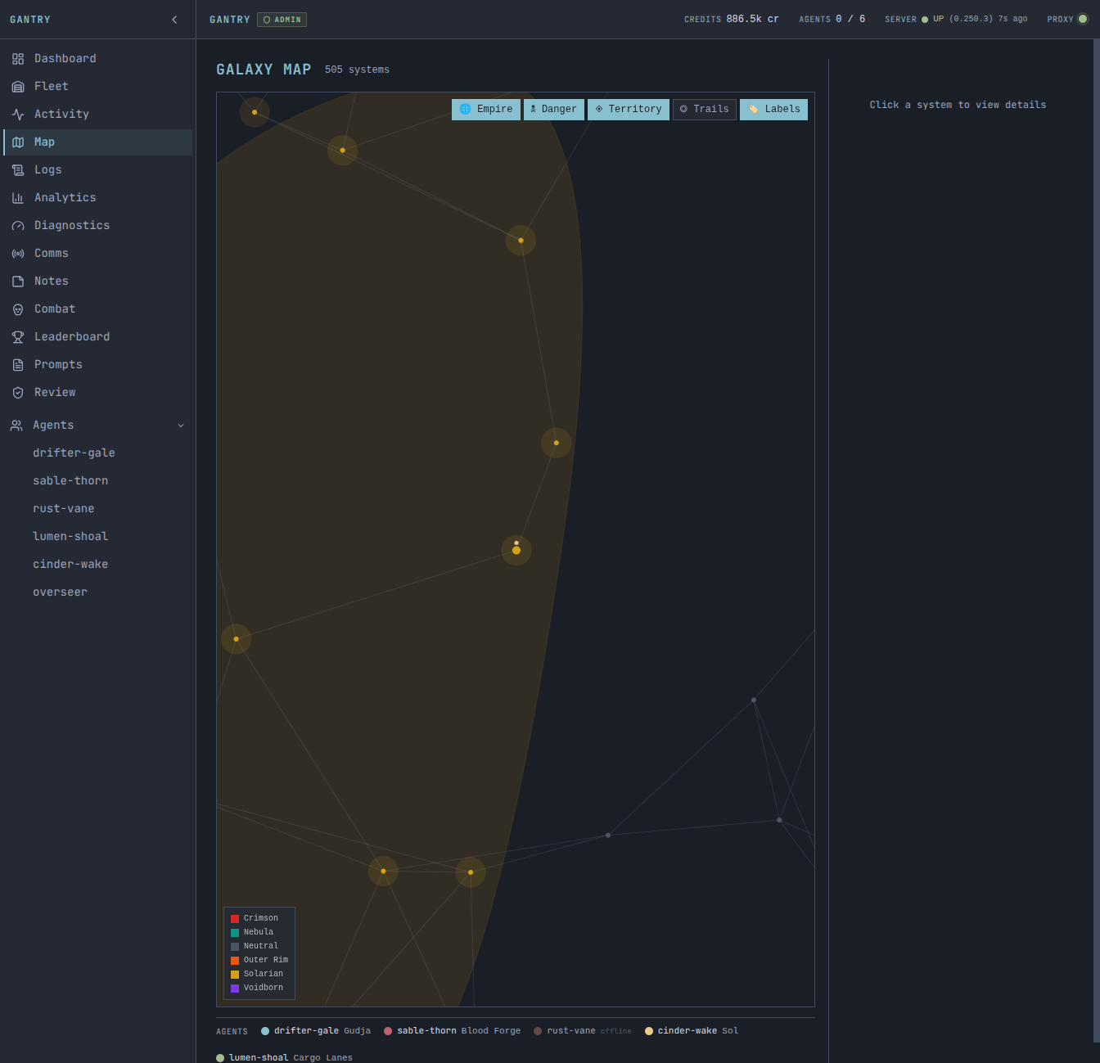Click the Fleet sidebar icon
This screenshot has height=1063, width=1100.
coord(18,87)
